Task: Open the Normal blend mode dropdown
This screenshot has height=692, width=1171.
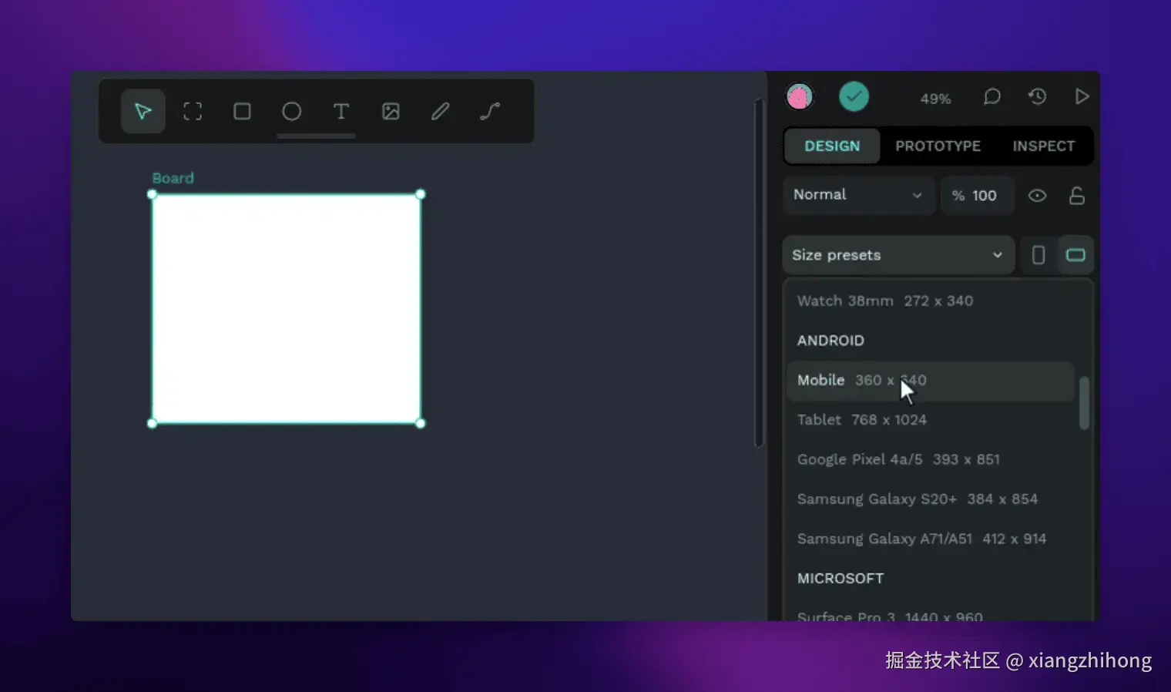Action: pyautogui.click(x=859, y=195)
